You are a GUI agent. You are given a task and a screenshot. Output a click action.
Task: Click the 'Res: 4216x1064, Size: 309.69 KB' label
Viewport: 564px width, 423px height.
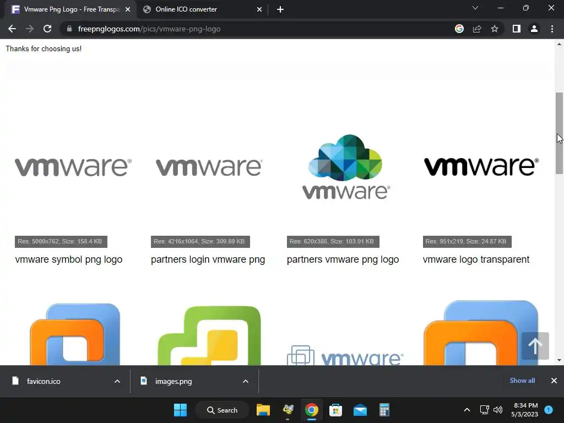pos(200,241)
